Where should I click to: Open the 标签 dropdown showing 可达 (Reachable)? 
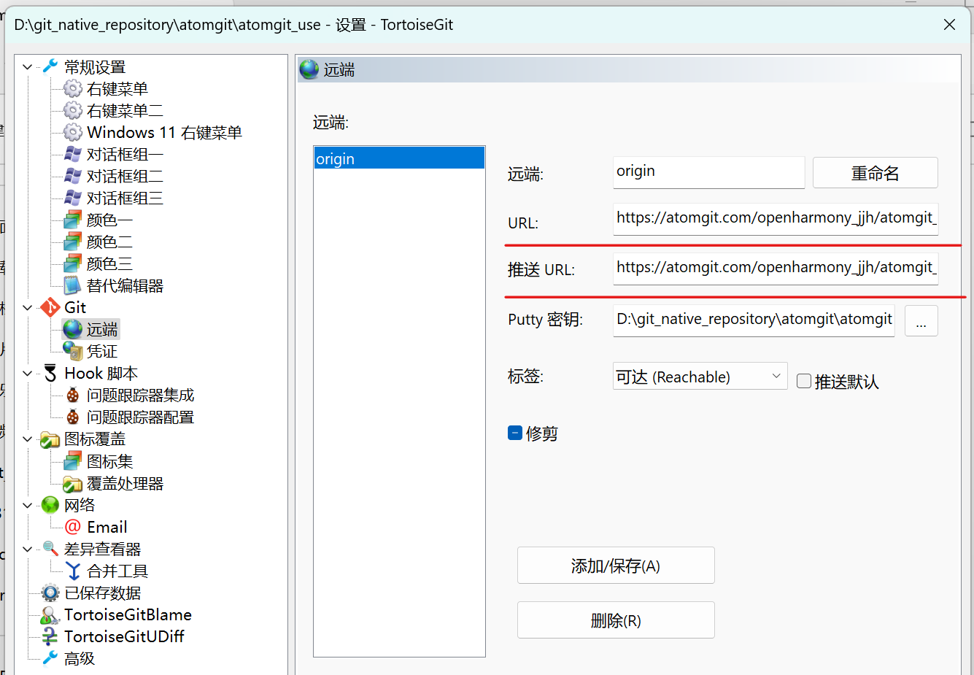700,376
